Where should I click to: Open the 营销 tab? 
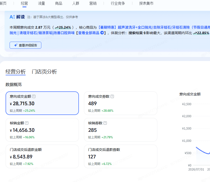coord(93,3)
